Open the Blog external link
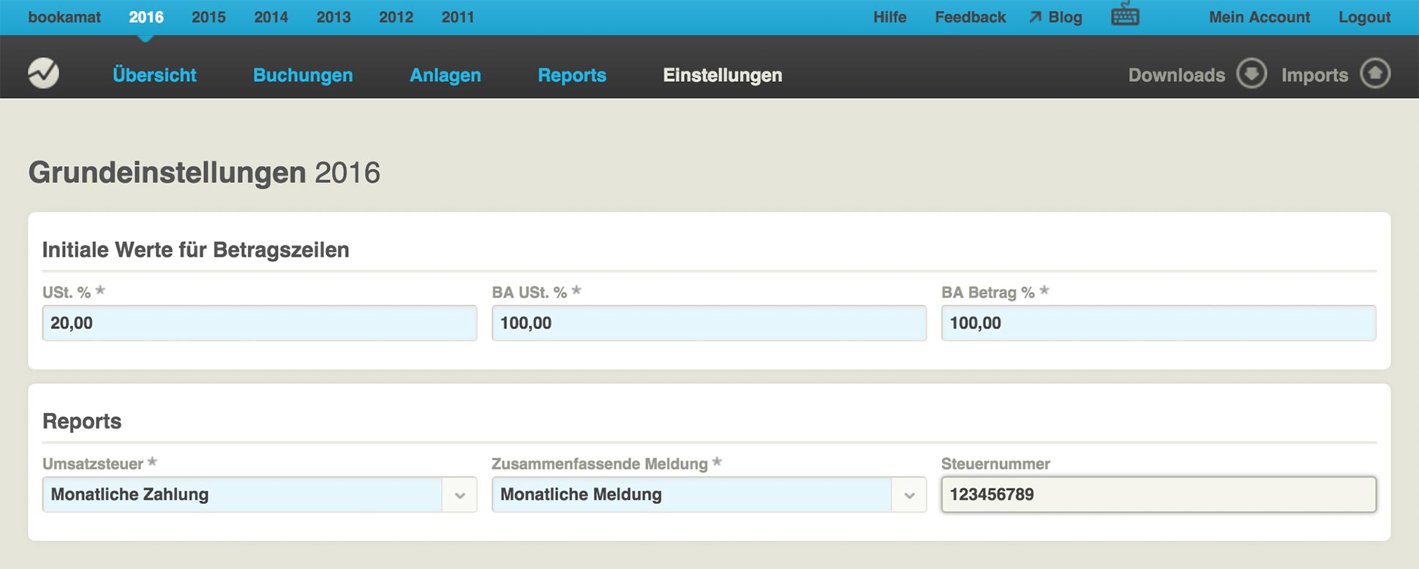 1055,17
